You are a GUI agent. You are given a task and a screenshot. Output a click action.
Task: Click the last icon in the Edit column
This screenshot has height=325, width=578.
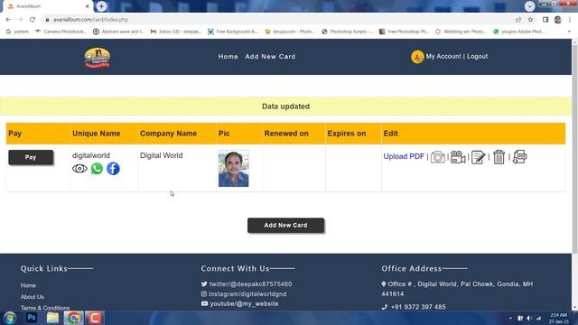click(x=520, y=157)
